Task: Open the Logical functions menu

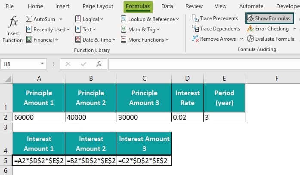Action: click(89, 19)
